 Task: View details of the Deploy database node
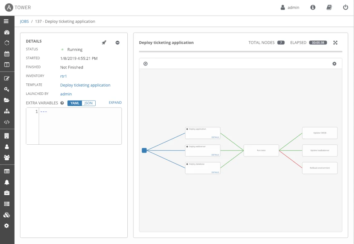[215, 172]
